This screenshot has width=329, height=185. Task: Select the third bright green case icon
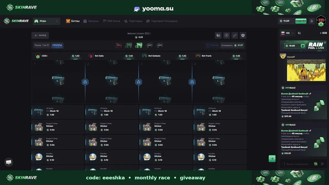pyautogui.click(x=139, y=45)
